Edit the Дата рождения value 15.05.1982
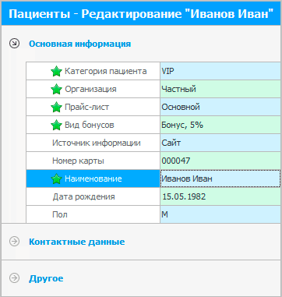Image resolution: width=282 pixels, height=297 pixels. (220, 196)
